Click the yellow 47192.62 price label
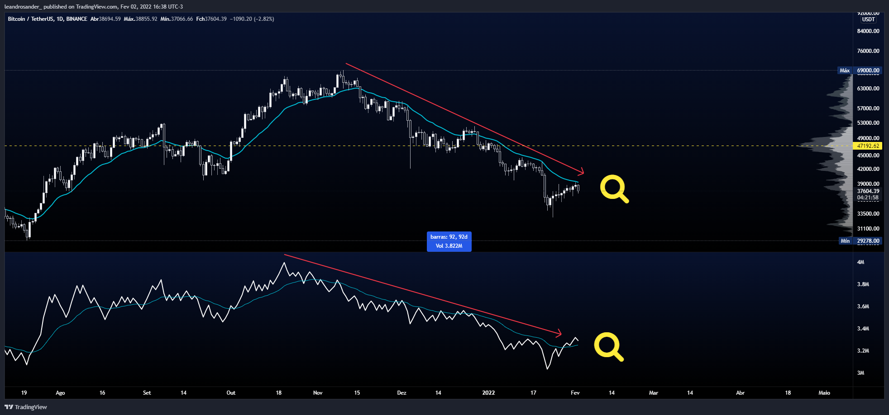Viewport: 889px width, 415px height. coord(868,146)
